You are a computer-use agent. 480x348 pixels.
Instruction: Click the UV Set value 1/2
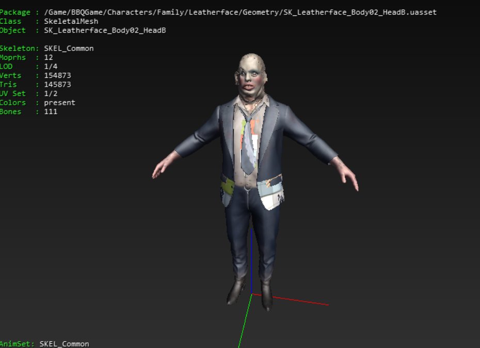51,93
